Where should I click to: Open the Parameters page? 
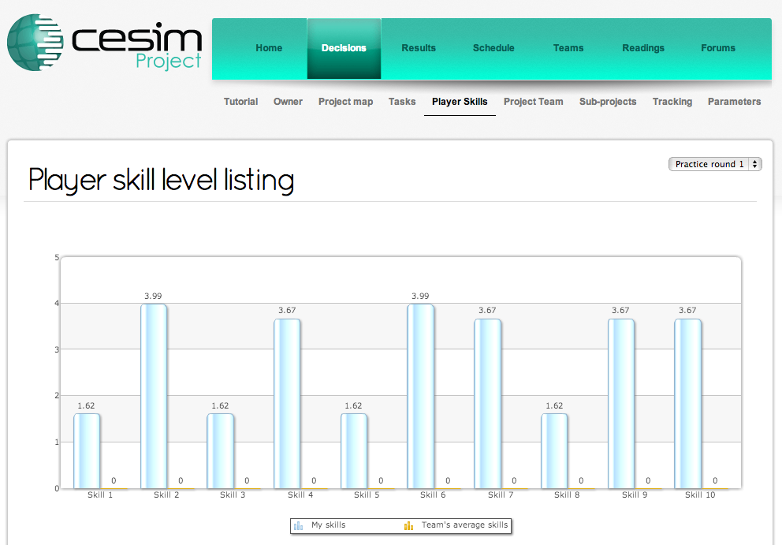734,102
